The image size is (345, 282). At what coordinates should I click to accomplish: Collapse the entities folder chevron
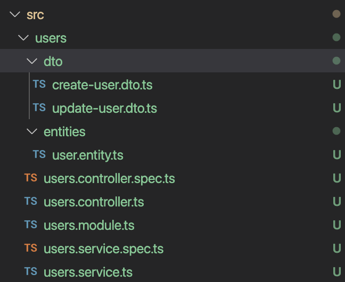pyautogui.click(x=32, y=131)
